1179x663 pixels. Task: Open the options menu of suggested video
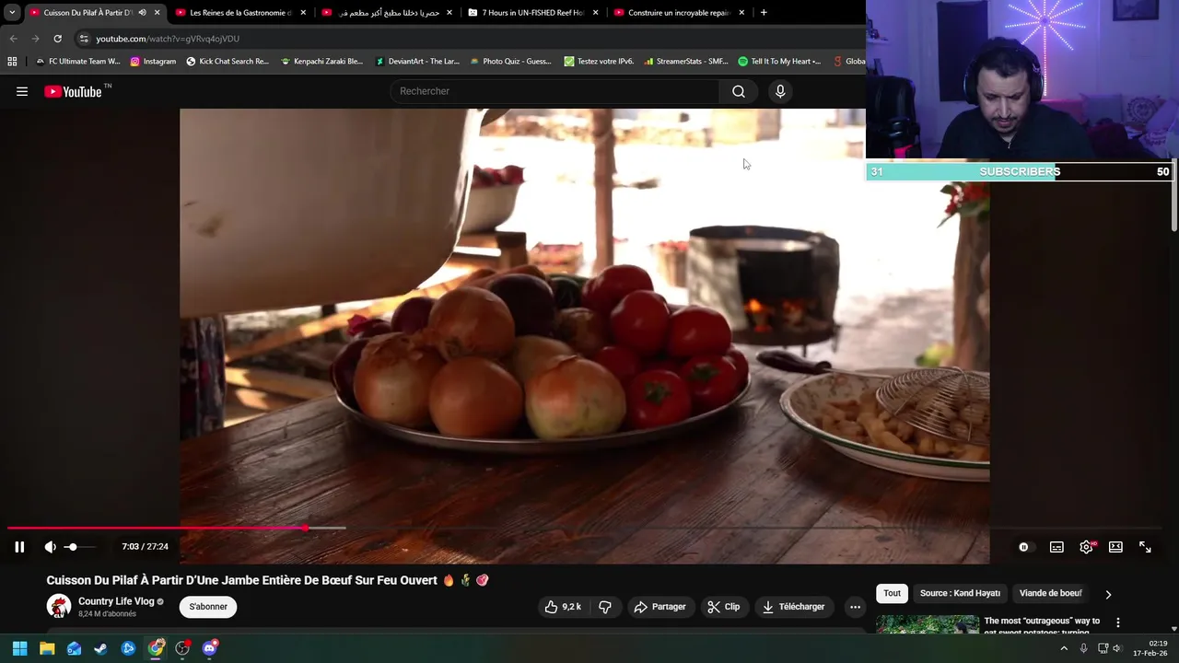click(x=1117, y=623)
